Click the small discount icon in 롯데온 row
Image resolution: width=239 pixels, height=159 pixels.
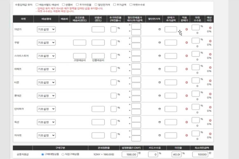159,96
